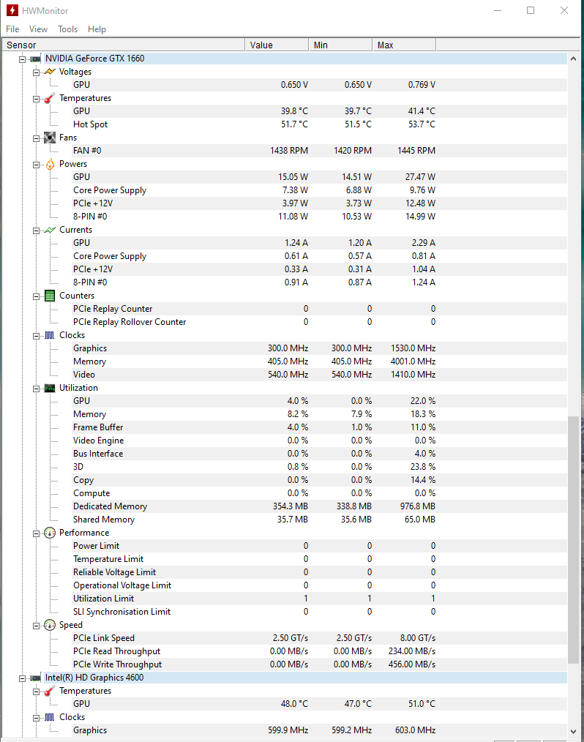Click the Fans category fan icon
This screenshot has height=742, width=584.
50,138
